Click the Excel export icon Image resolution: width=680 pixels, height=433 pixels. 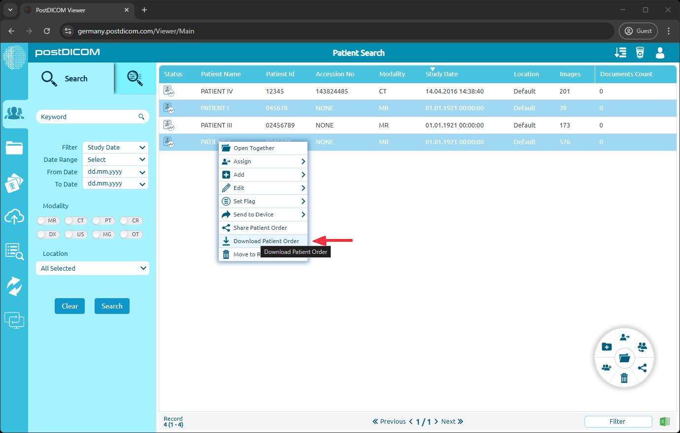tap(665, 421)
